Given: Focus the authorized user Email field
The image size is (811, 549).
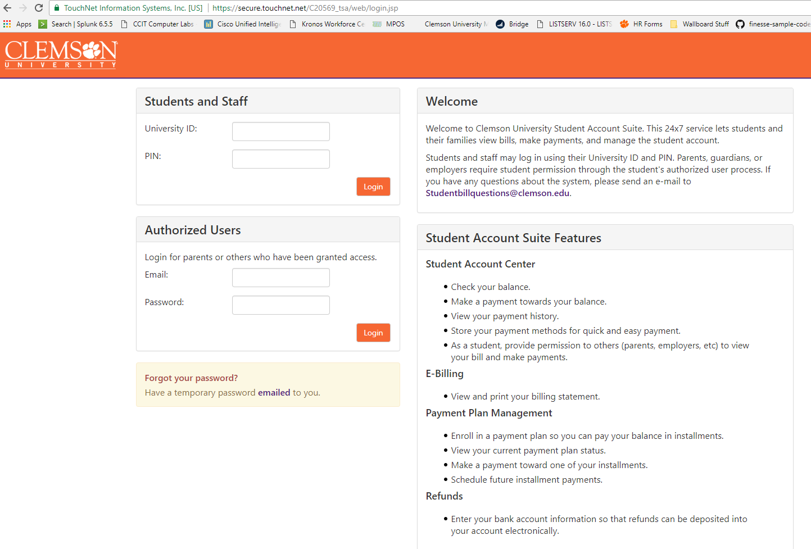Looking at the screenshot, I should (x=281, y=278).
